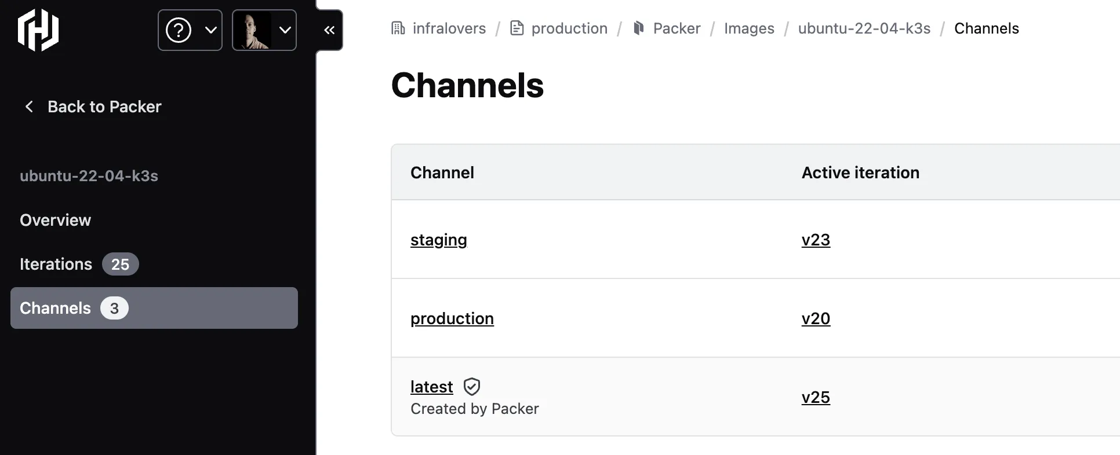Open the latest channel
Screen dimensions: 1120x455
(x=432, y=387)
